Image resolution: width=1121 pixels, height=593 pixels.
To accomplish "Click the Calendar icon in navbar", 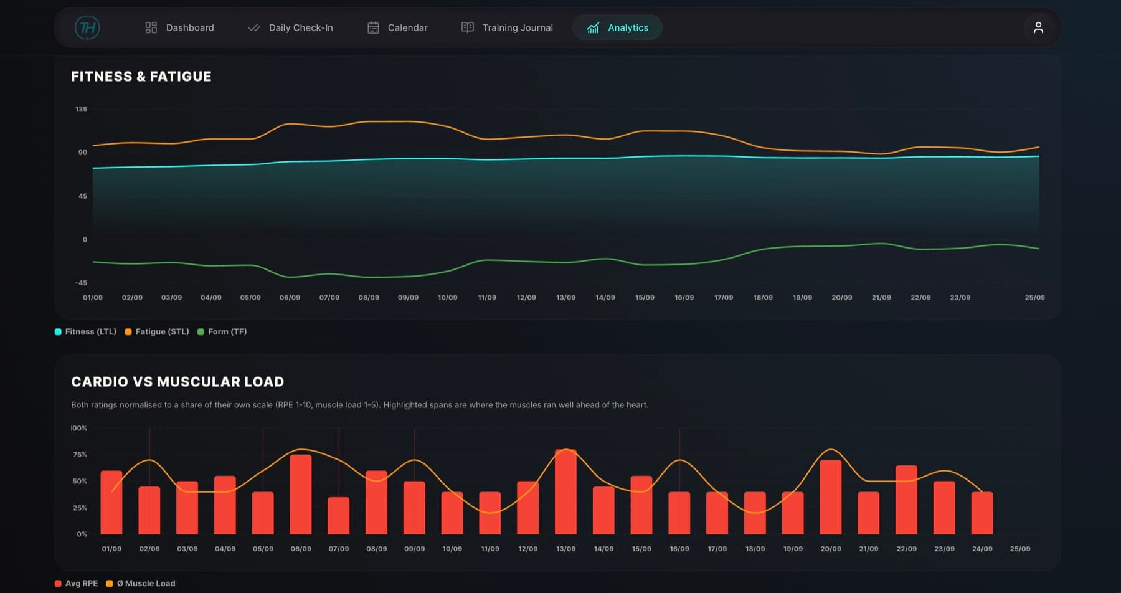I will click(x=373, y=27).
